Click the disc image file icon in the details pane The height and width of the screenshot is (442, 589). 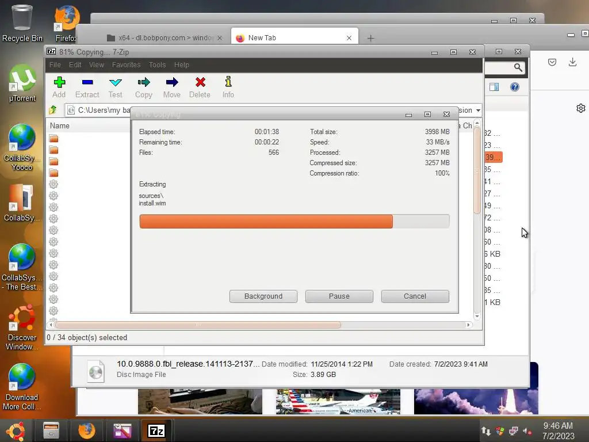[x=96, y=371]
